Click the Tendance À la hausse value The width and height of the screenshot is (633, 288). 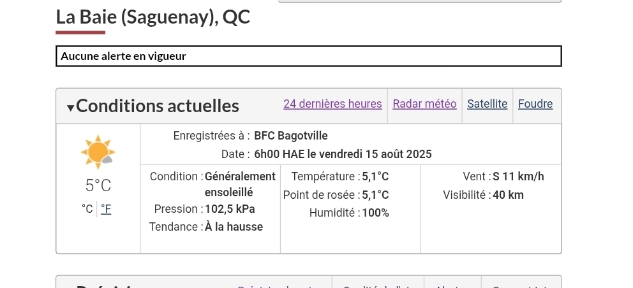pos(234,227)
